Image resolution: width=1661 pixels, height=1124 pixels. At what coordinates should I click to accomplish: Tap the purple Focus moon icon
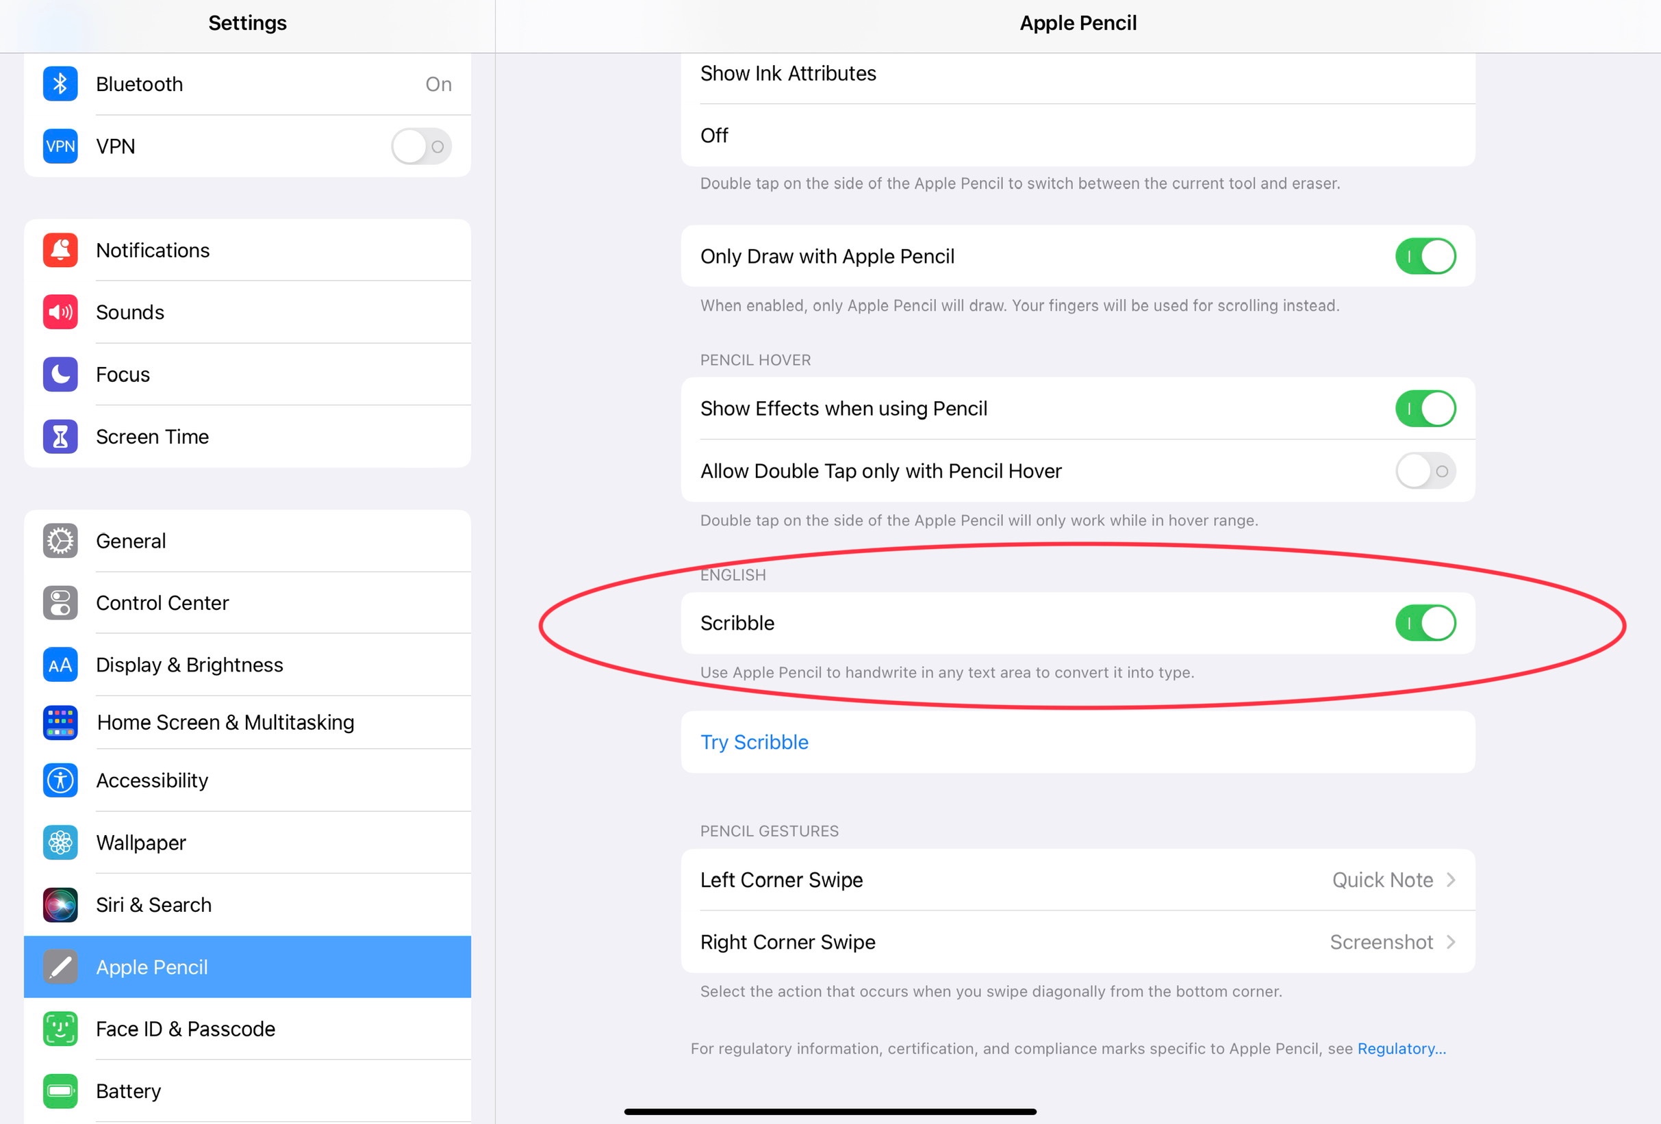[x=60, y=374]
